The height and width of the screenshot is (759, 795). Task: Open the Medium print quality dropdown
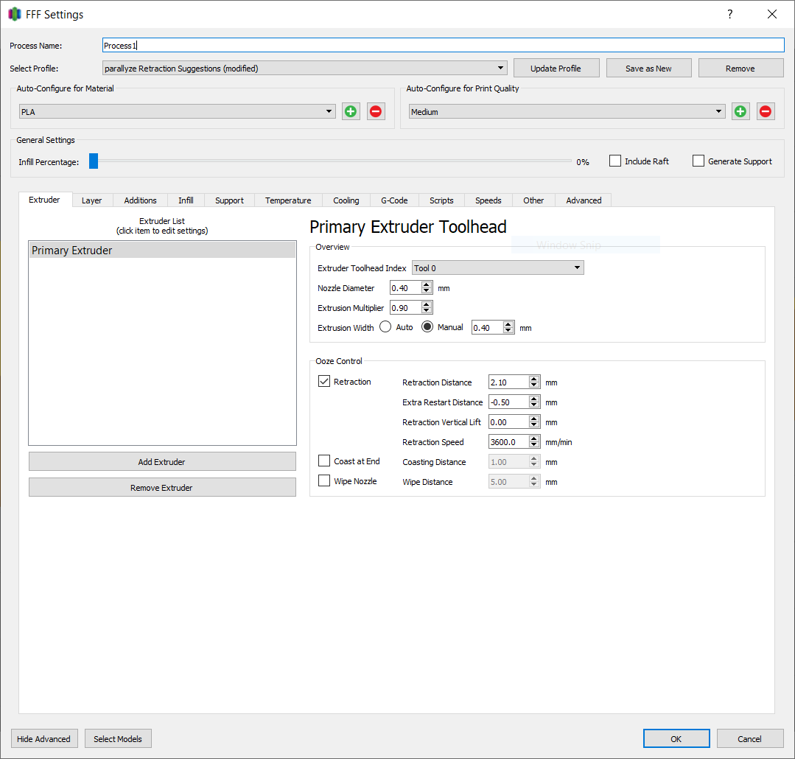tap(567, 111)
